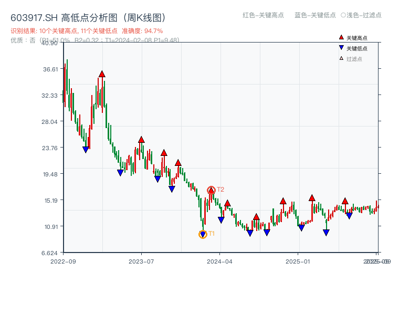This screenshot has height=315, width=420.
Task: Click the rightmost red triangle high-point marker
Action: [345, 201]
